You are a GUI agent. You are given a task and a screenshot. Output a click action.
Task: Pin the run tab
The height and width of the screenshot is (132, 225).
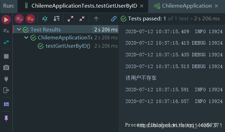[x=6, y=119]
